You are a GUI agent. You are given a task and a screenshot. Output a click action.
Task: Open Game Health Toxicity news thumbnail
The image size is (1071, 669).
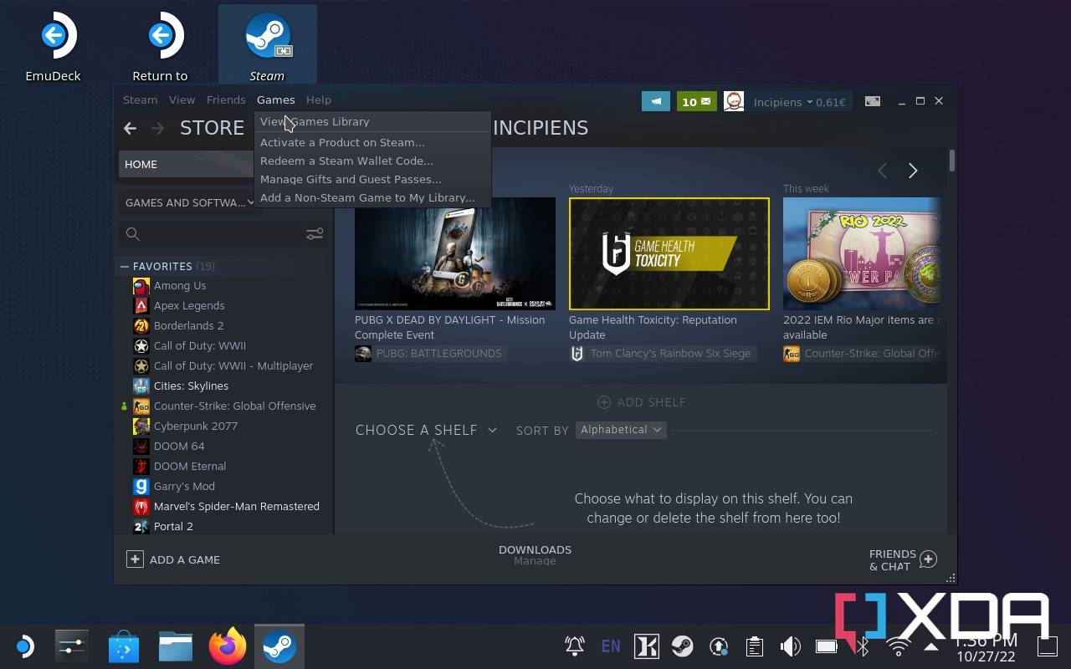pos(669,253)
